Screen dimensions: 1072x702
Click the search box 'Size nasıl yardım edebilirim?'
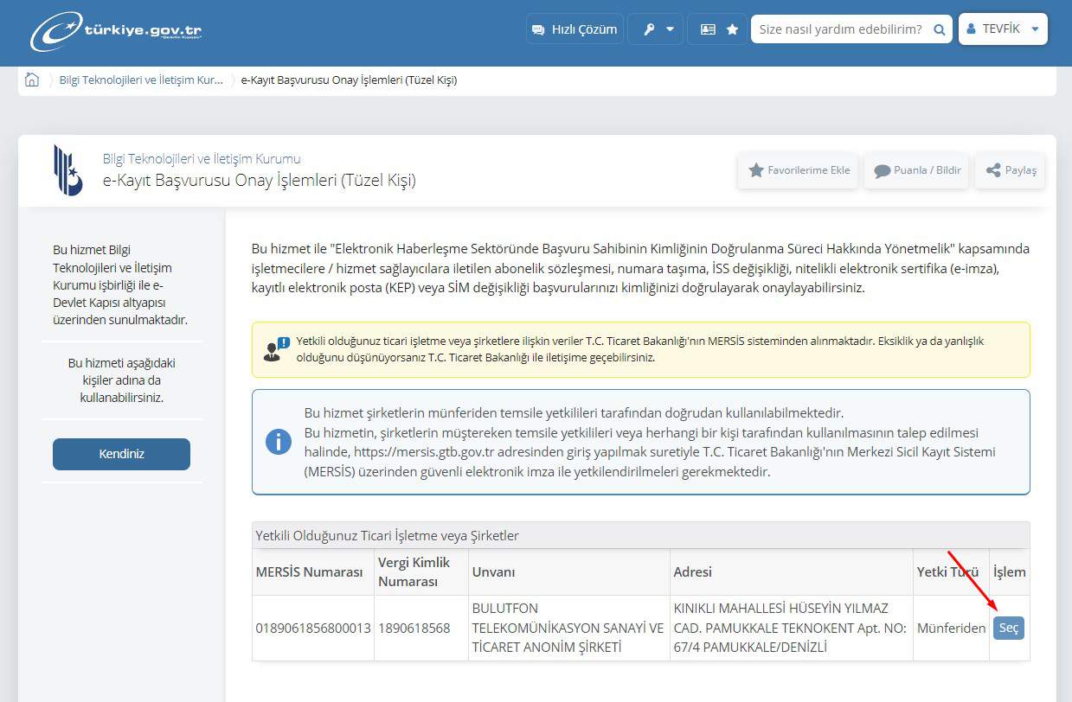(x=839, y=29)
